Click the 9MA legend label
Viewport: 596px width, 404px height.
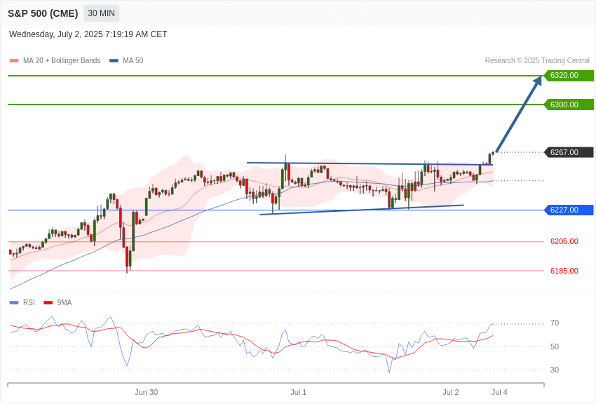[x=65, y=303]
